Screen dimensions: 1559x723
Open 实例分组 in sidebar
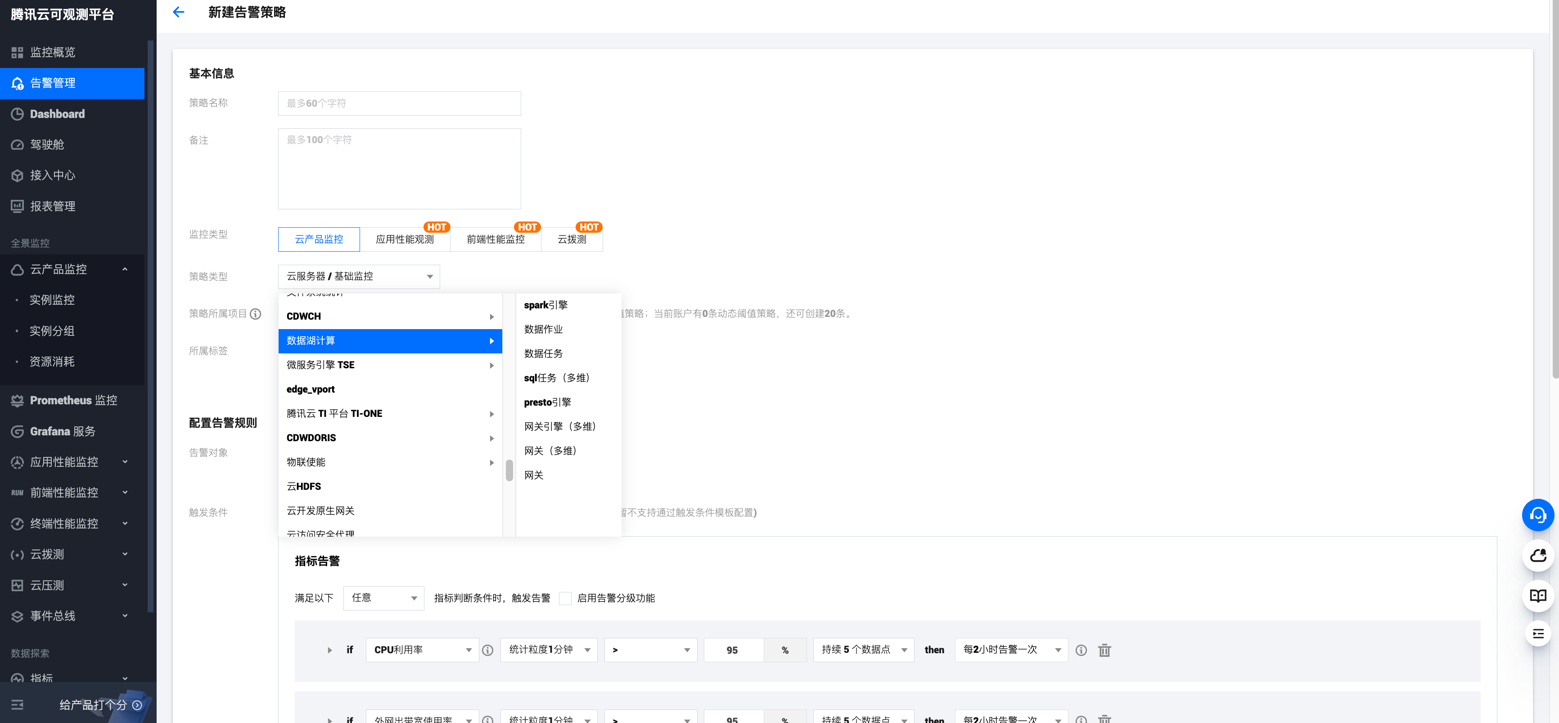[x=52, y=331]
